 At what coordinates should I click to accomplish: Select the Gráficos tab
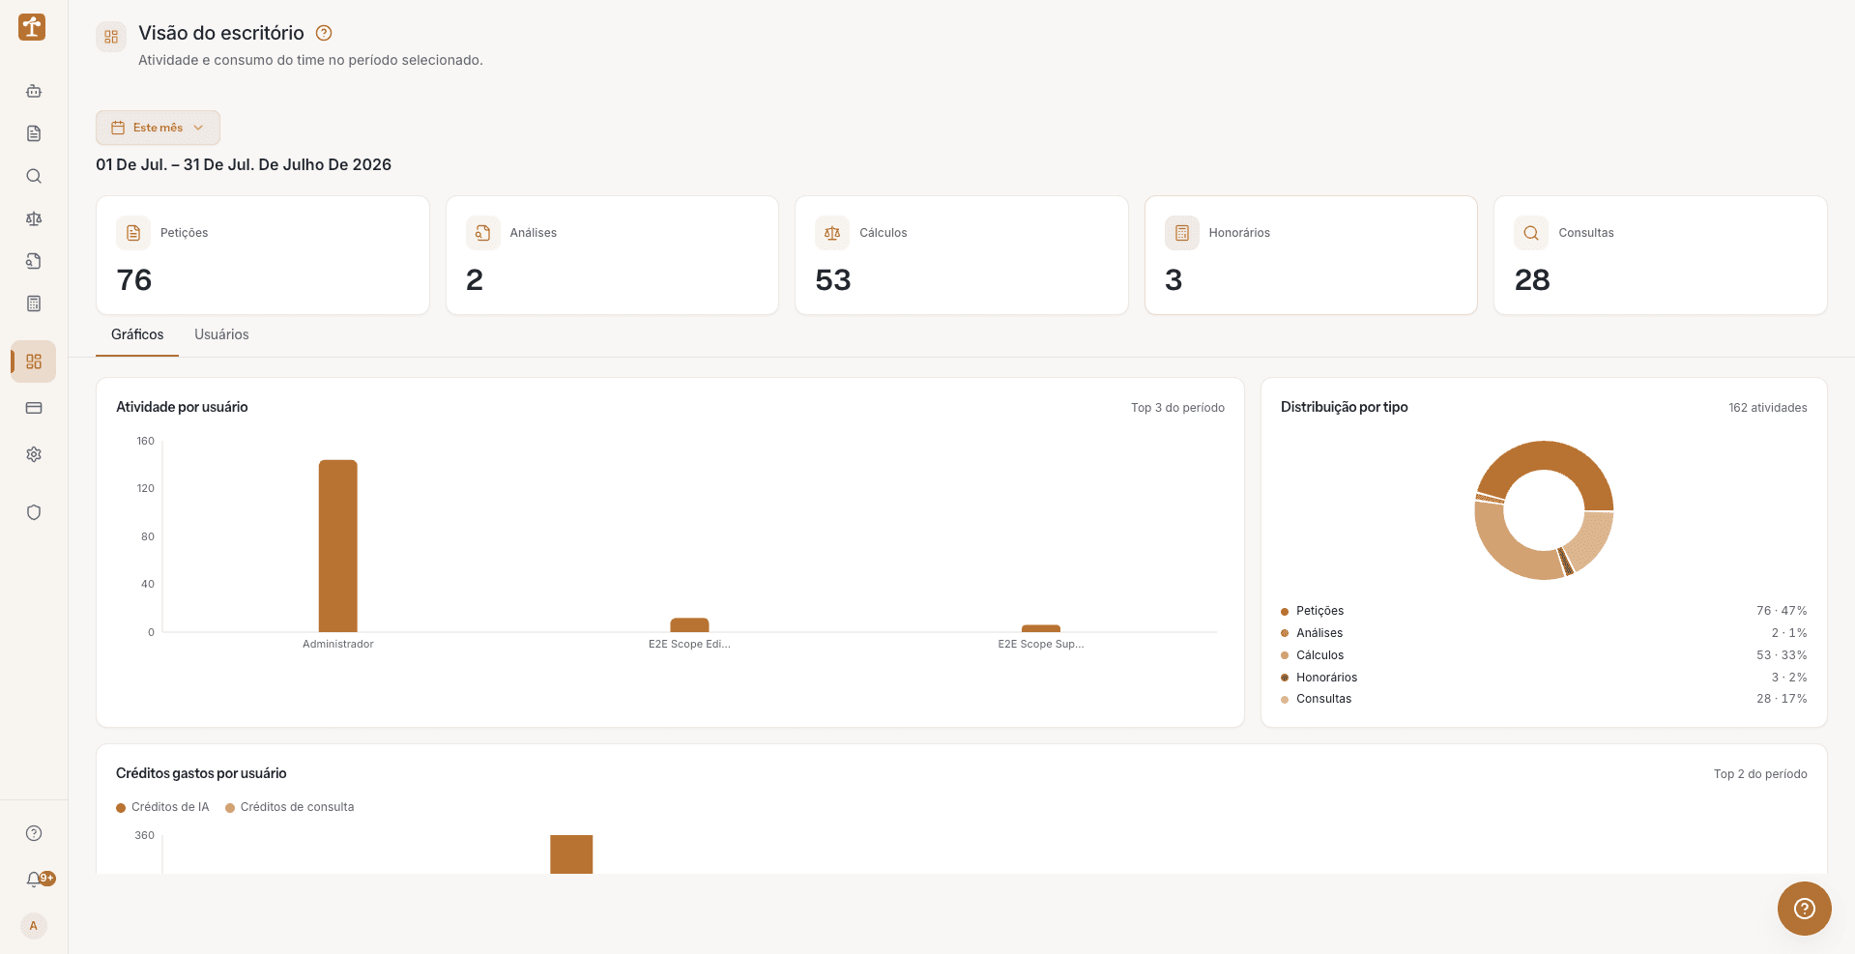pos(137,334)
